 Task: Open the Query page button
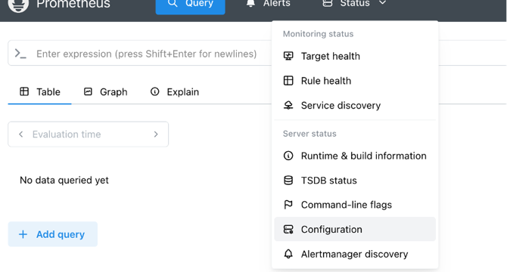[x=190, y=6]
